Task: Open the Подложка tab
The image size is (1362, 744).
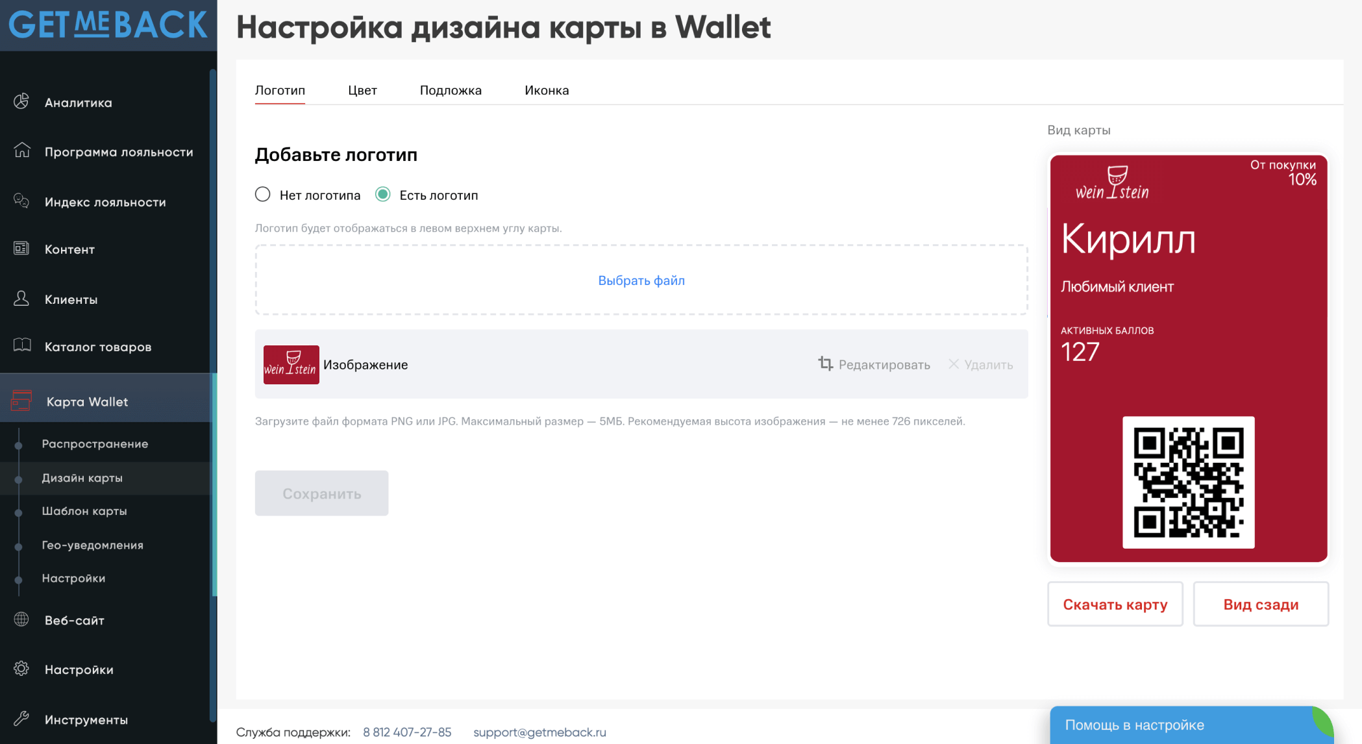Action: 451,90
